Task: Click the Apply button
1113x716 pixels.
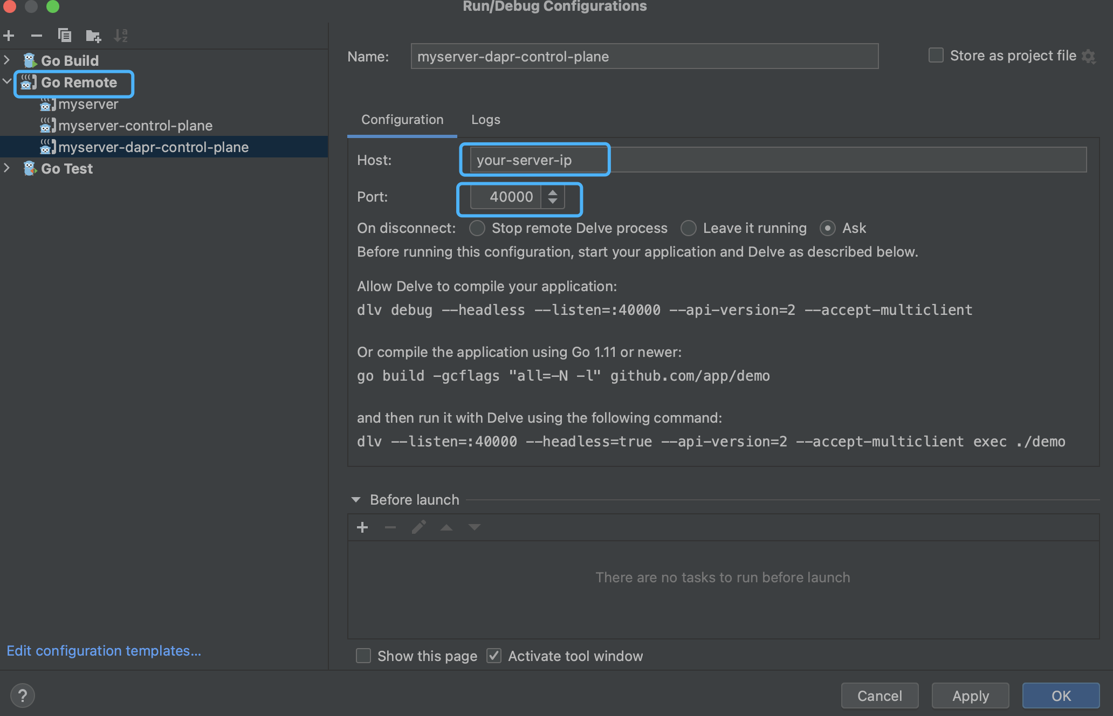Action: point(971,696)
